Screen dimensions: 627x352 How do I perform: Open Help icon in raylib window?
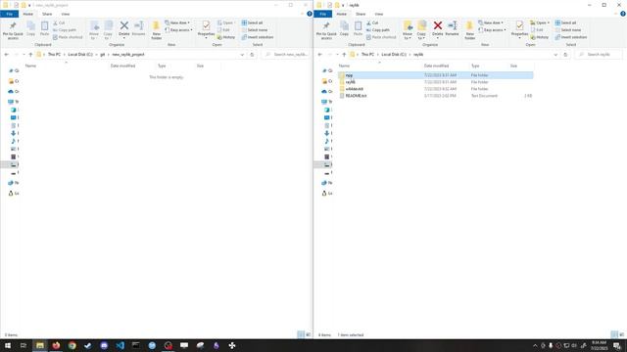pyautogui.click(x=623, y=14)
